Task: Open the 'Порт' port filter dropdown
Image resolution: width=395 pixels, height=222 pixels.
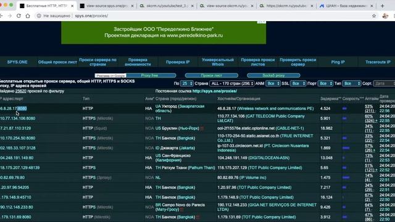Action: click(325, 84)
